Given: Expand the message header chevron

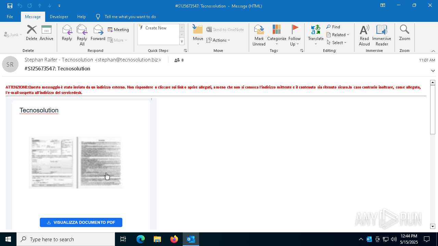Looking at the screenshot, I should pos(433,71).
